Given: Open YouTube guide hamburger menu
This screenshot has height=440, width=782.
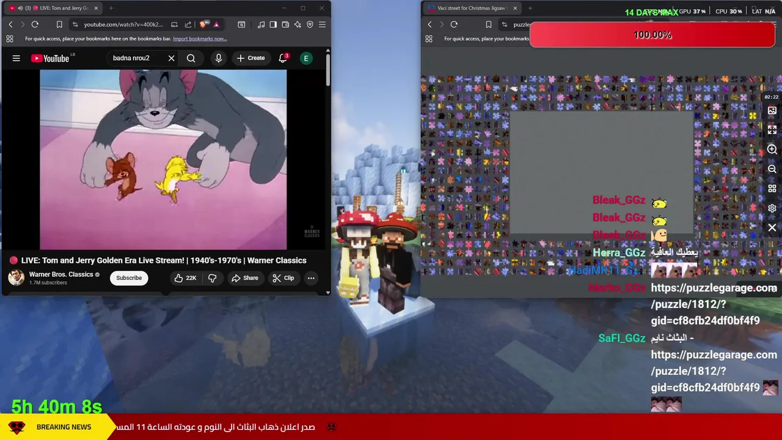Looking at the screenshot, I should pos(16,58).
